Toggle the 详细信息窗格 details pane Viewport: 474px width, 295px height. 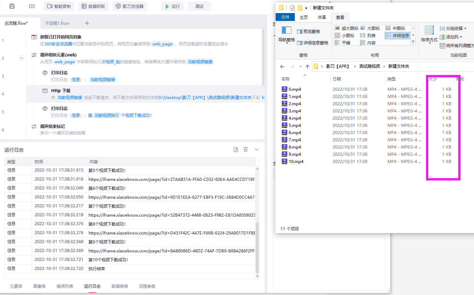click(x=312, y=43)
